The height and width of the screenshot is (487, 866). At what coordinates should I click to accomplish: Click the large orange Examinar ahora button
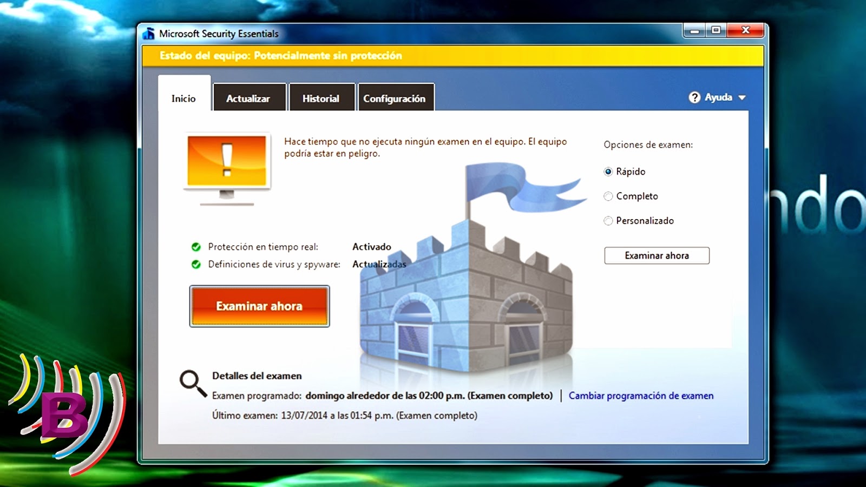point(259,306)
